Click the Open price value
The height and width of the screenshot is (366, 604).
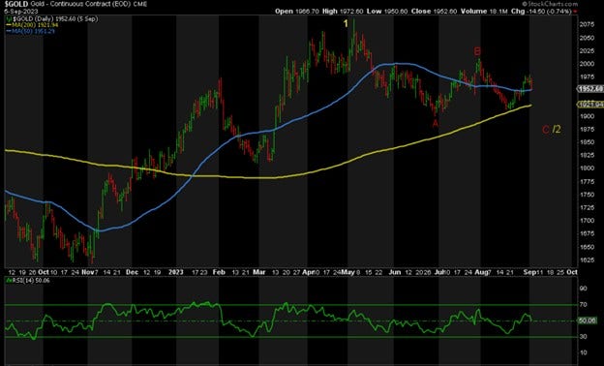[x=307, y=12]
